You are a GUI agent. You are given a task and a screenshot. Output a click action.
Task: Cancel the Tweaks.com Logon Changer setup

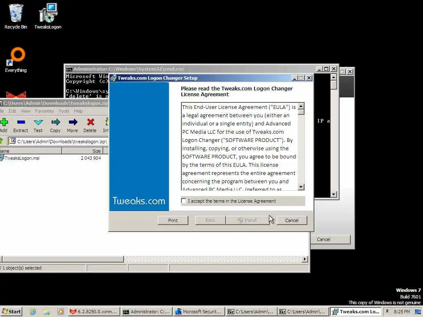(292, 220)
